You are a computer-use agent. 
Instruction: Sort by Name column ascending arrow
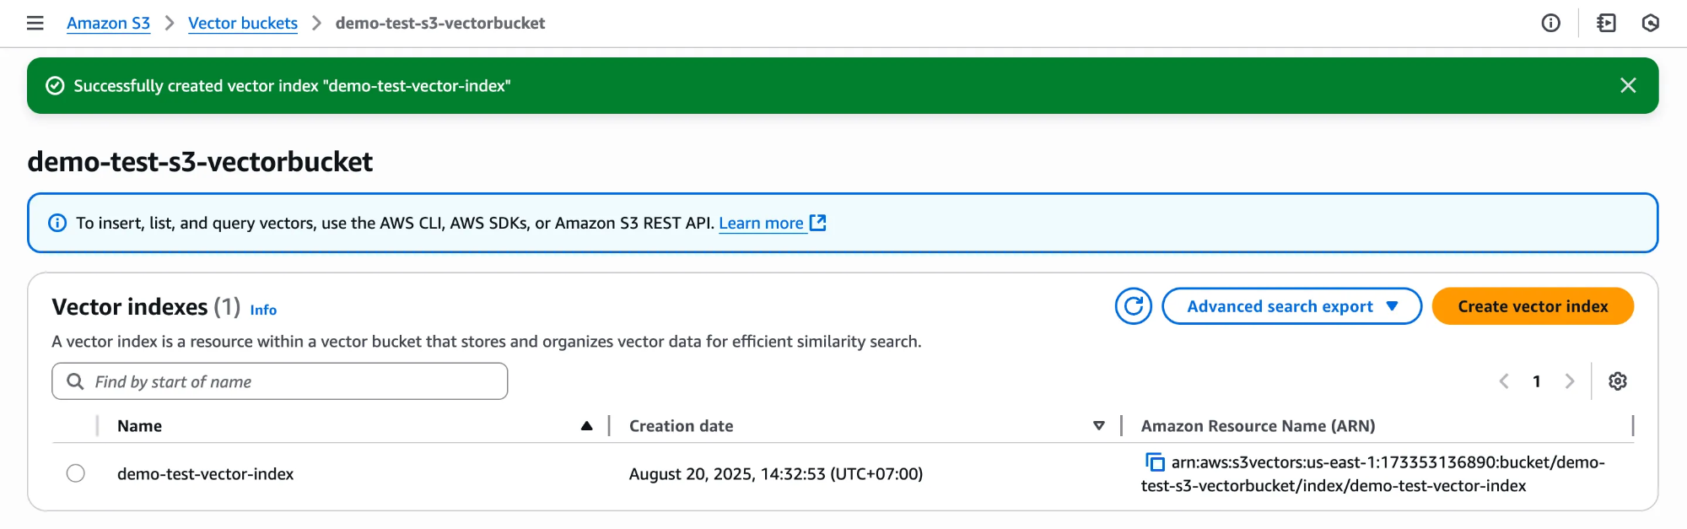tap(586, 426)
